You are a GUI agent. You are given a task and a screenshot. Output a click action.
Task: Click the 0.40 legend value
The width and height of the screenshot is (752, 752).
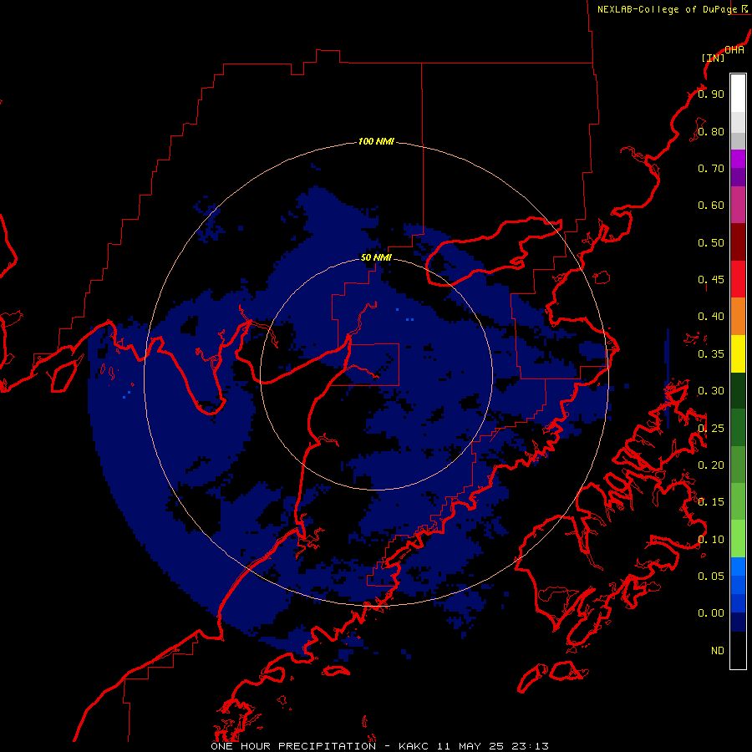pos(711,317)
